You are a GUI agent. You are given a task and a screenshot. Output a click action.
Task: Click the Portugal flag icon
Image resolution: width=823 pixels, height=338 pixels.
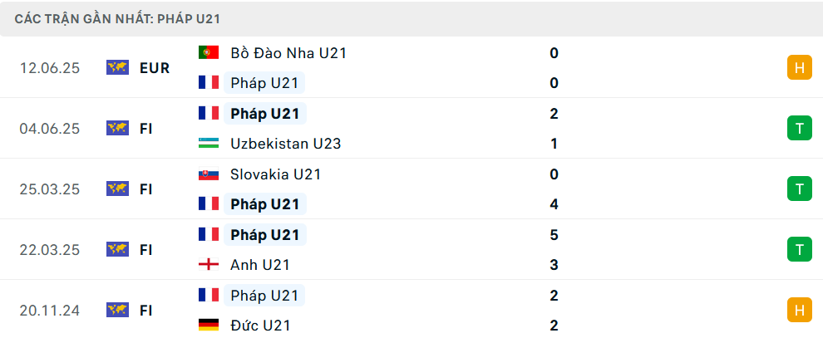(x=209, y=52)
